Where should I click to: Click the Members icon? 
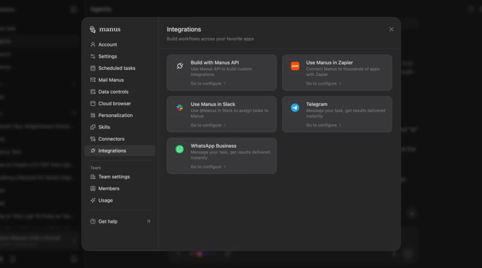click(93, 189)
